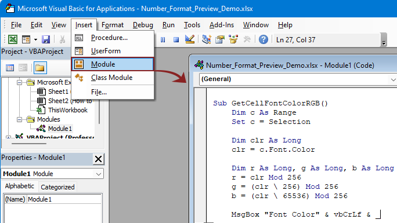397x223 pixels.
Task: Switch to the Alphabetic tab
Action: (20, 187)
